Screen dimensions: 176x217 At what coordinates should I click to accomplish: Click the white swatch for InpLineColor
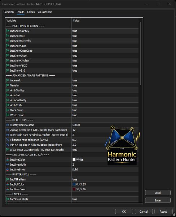(x=74, y=159)
